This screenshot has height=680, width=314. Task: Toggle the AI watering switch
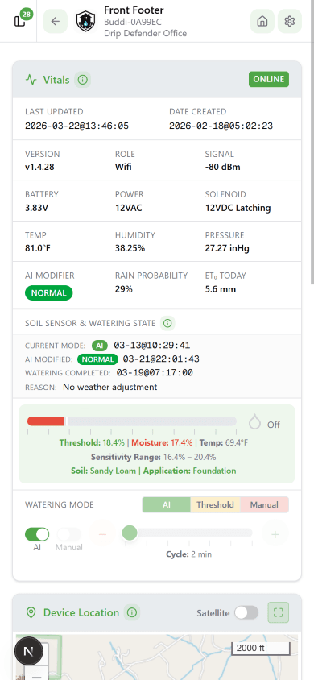pos(37,534)
